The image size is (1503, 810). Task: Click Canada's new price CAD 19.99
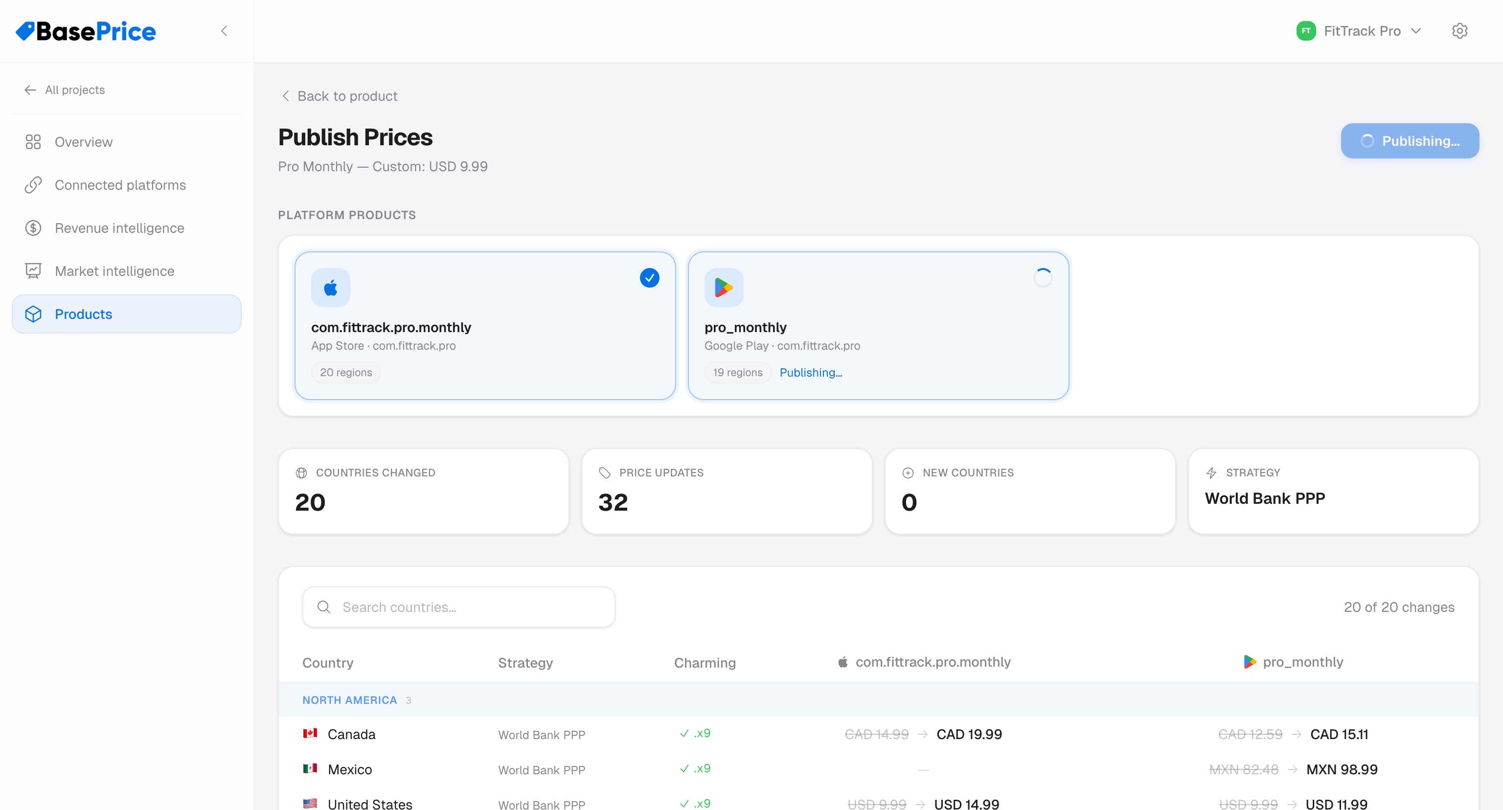(969, 735)
